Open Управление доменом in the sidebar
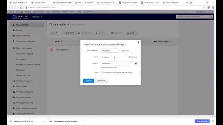Viewport: 223px width, 125px height. coord(25,41)
